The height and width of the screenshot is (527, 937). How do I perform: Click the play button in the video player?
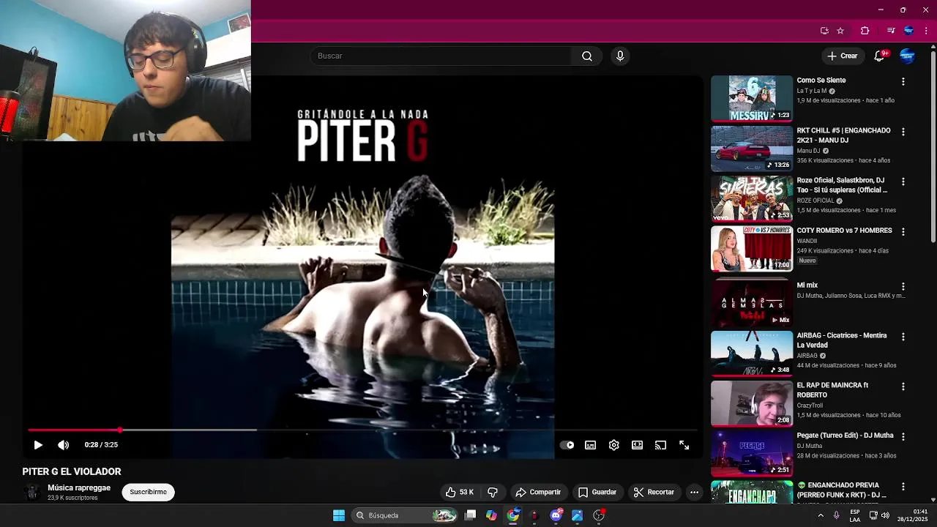point(38,445)
